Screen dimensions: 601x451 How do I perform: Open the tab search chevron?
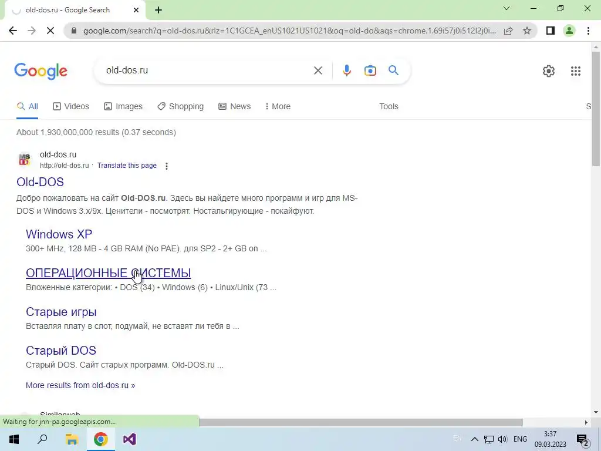click(x=507, y=8)
